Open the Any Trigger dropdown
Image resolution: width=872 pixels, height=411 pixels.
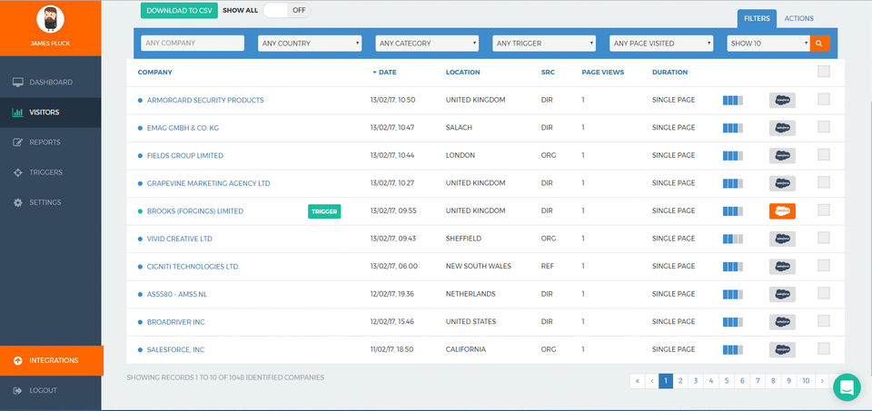pos(544,44)
